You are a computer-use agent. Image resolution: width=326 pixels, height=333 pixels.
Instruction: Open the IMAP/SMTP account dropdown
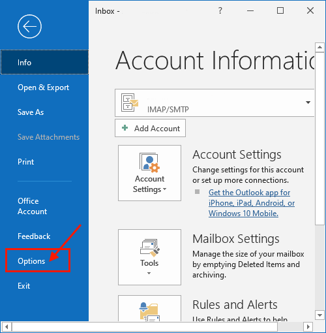[308, 103]
